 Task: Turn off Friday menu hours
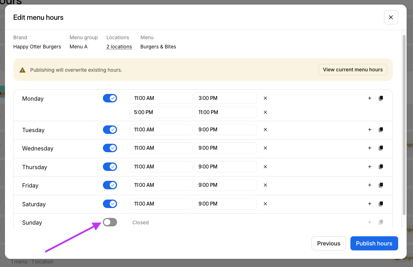click(x=110, y=185)
